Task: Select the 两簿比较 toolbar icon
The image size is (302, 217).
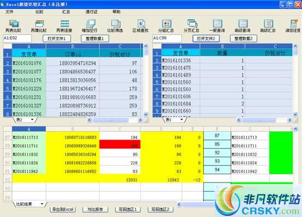Action: [39, 26]
